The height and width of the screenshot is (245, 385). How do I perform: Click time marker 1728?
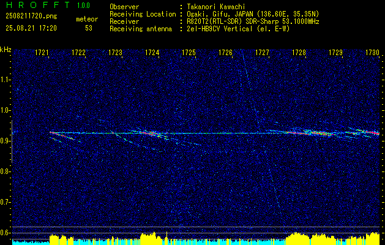point(299,52)
